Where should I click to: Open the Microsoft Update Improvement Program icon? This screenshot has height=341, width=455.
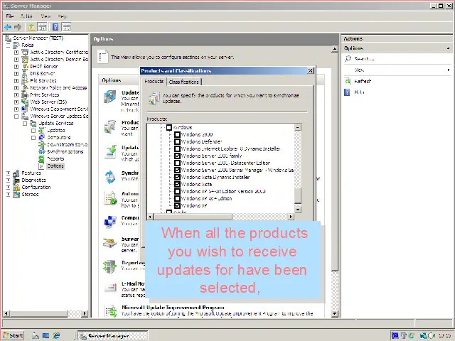click(111, 311)
